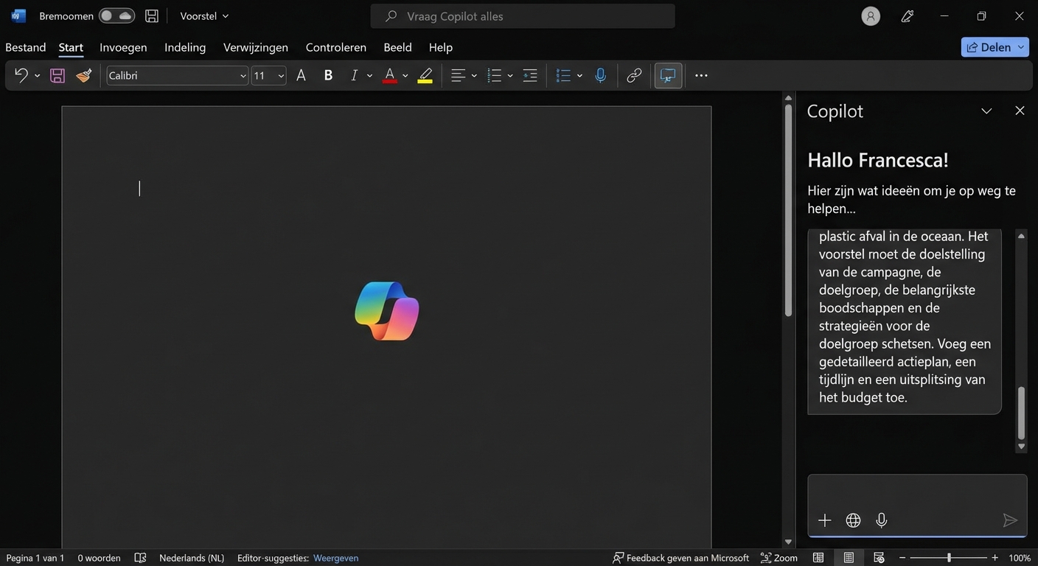Open the Calibri font name dropdown
1038x566 pixels.
pyautogui.click(x=243, y=76)
